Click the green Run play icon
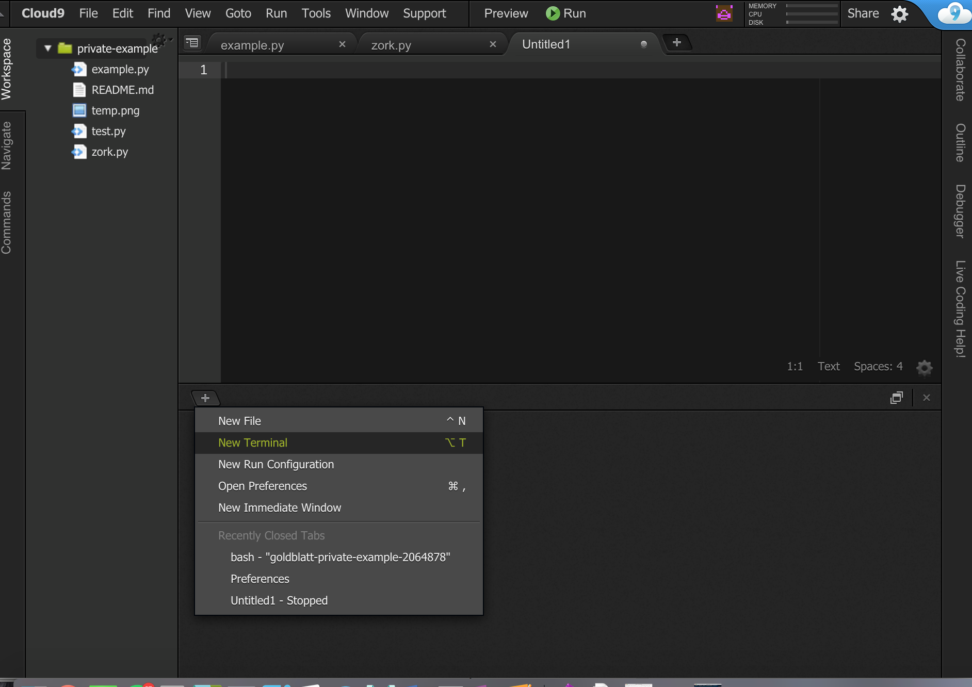Image resolution: width=972 pixels, height=687 pixels. (553, 13)
